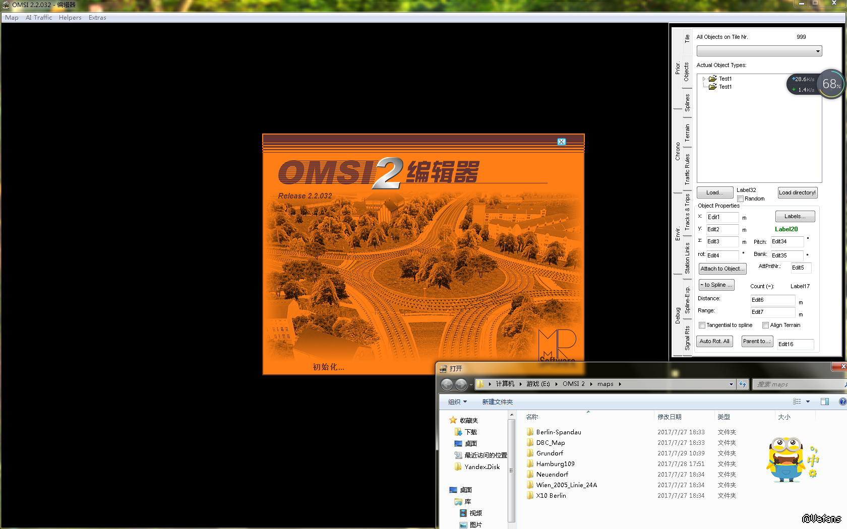This screenshot has width=847, height=529.
Task: Select the Berlin-Spandau folder
Action: click(x=558, y=432)
